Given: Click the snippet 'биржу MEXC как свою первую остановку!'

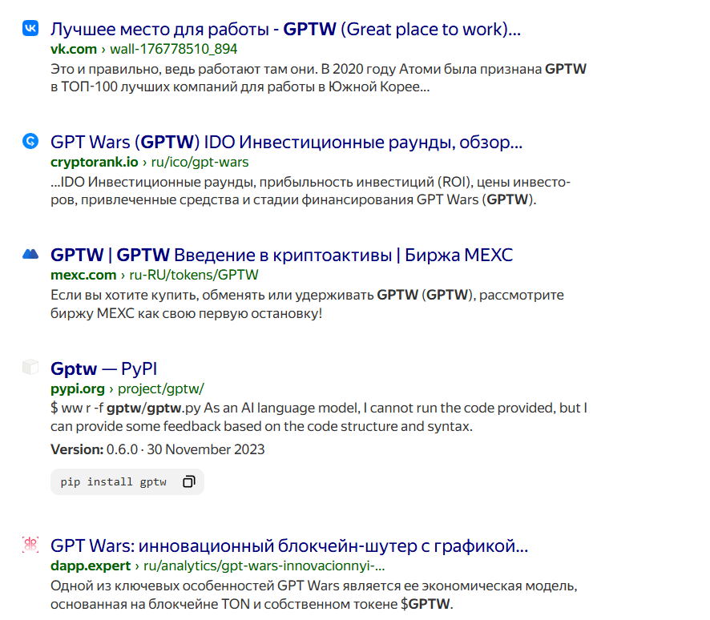Looking at the screenshot, I should click(186, 313).
